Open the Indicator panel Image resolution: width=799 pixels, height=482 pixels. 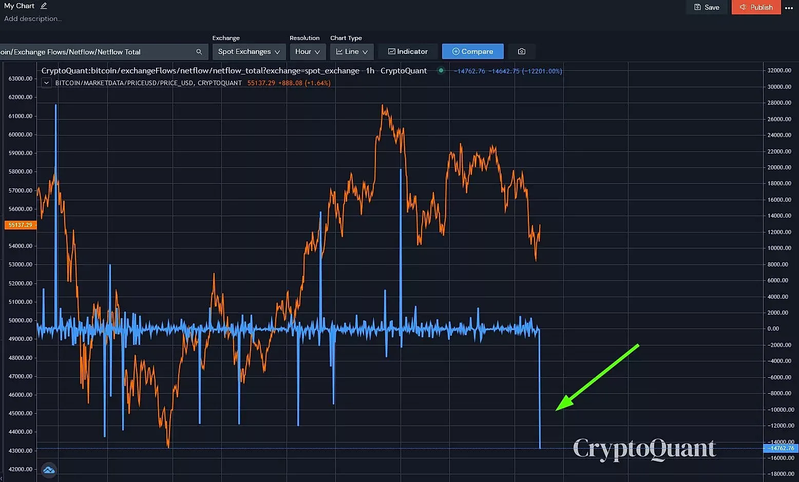(x=408, y=51)
